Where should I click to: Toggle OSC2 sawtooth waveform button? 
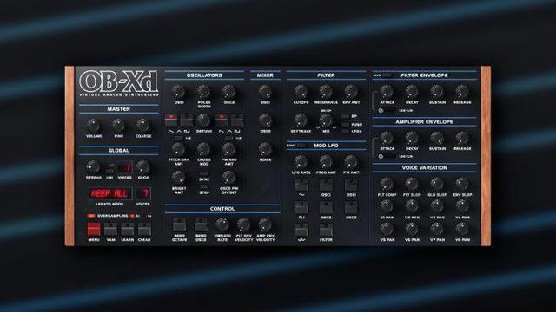pyautogui.click(x=222, y=120)
